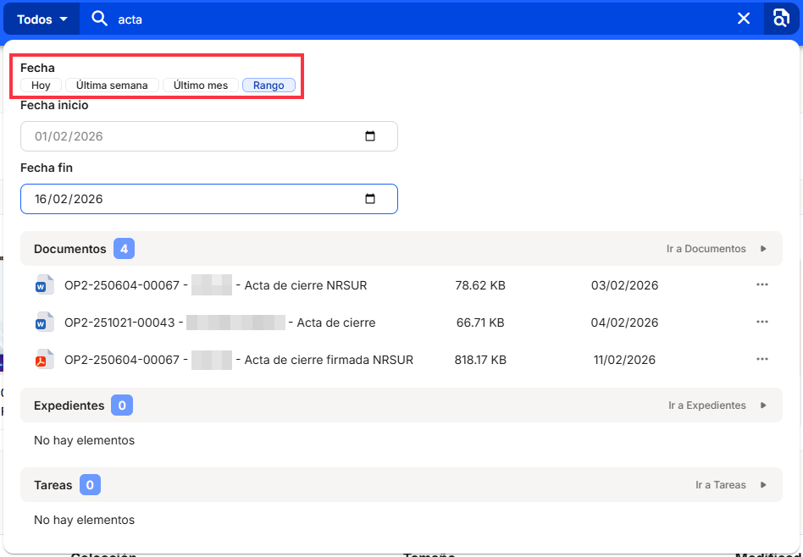Select the Última semana date filter

pos(112,85)
